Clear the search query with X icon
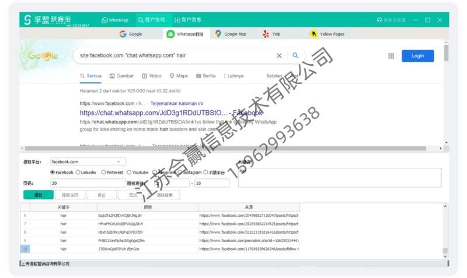Screen dimensions: 467x278 coord(279,55)
